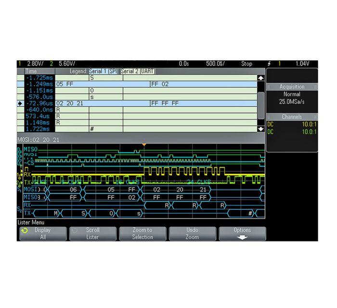Click the 500.0 time-per-division readout
The height and width of the screenshot is (308, 337).
pos(215,64)
